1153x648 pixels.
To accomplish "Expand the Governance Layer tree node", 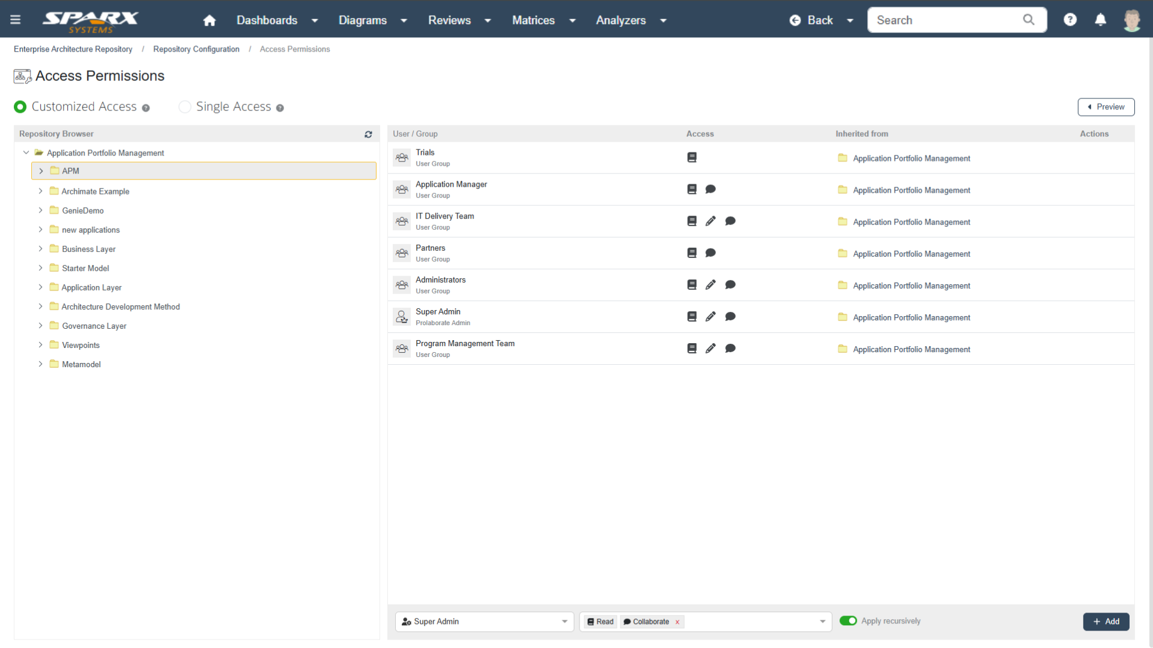I will [x=41, y=326].
